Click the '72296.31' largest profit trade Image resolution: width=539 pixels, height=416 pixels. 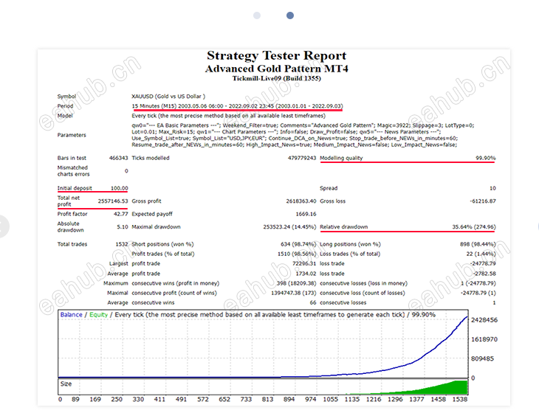point(304,263)
